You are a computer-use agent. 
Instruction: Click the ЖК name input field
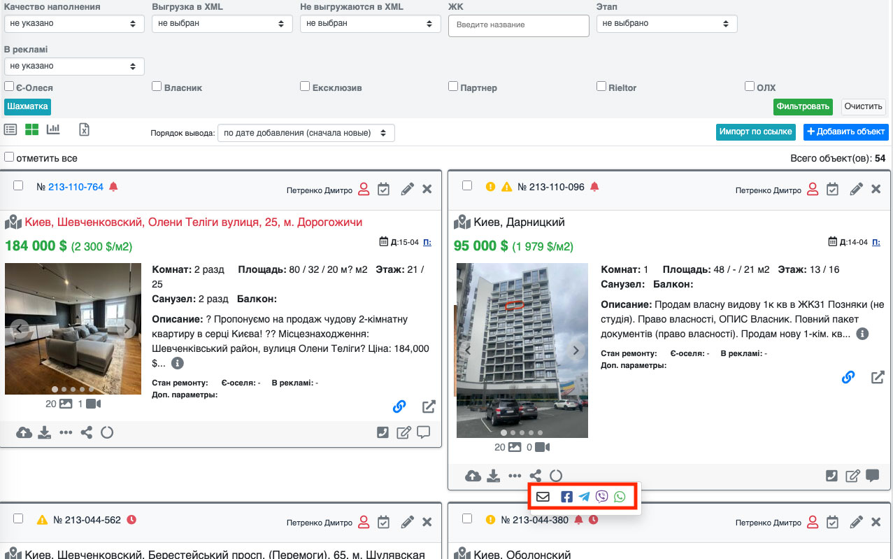518,25
